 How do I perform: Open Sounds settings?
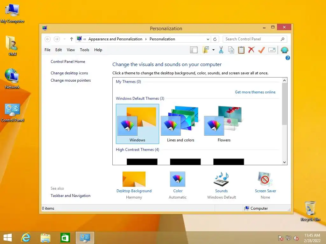(x=222, y=185)
